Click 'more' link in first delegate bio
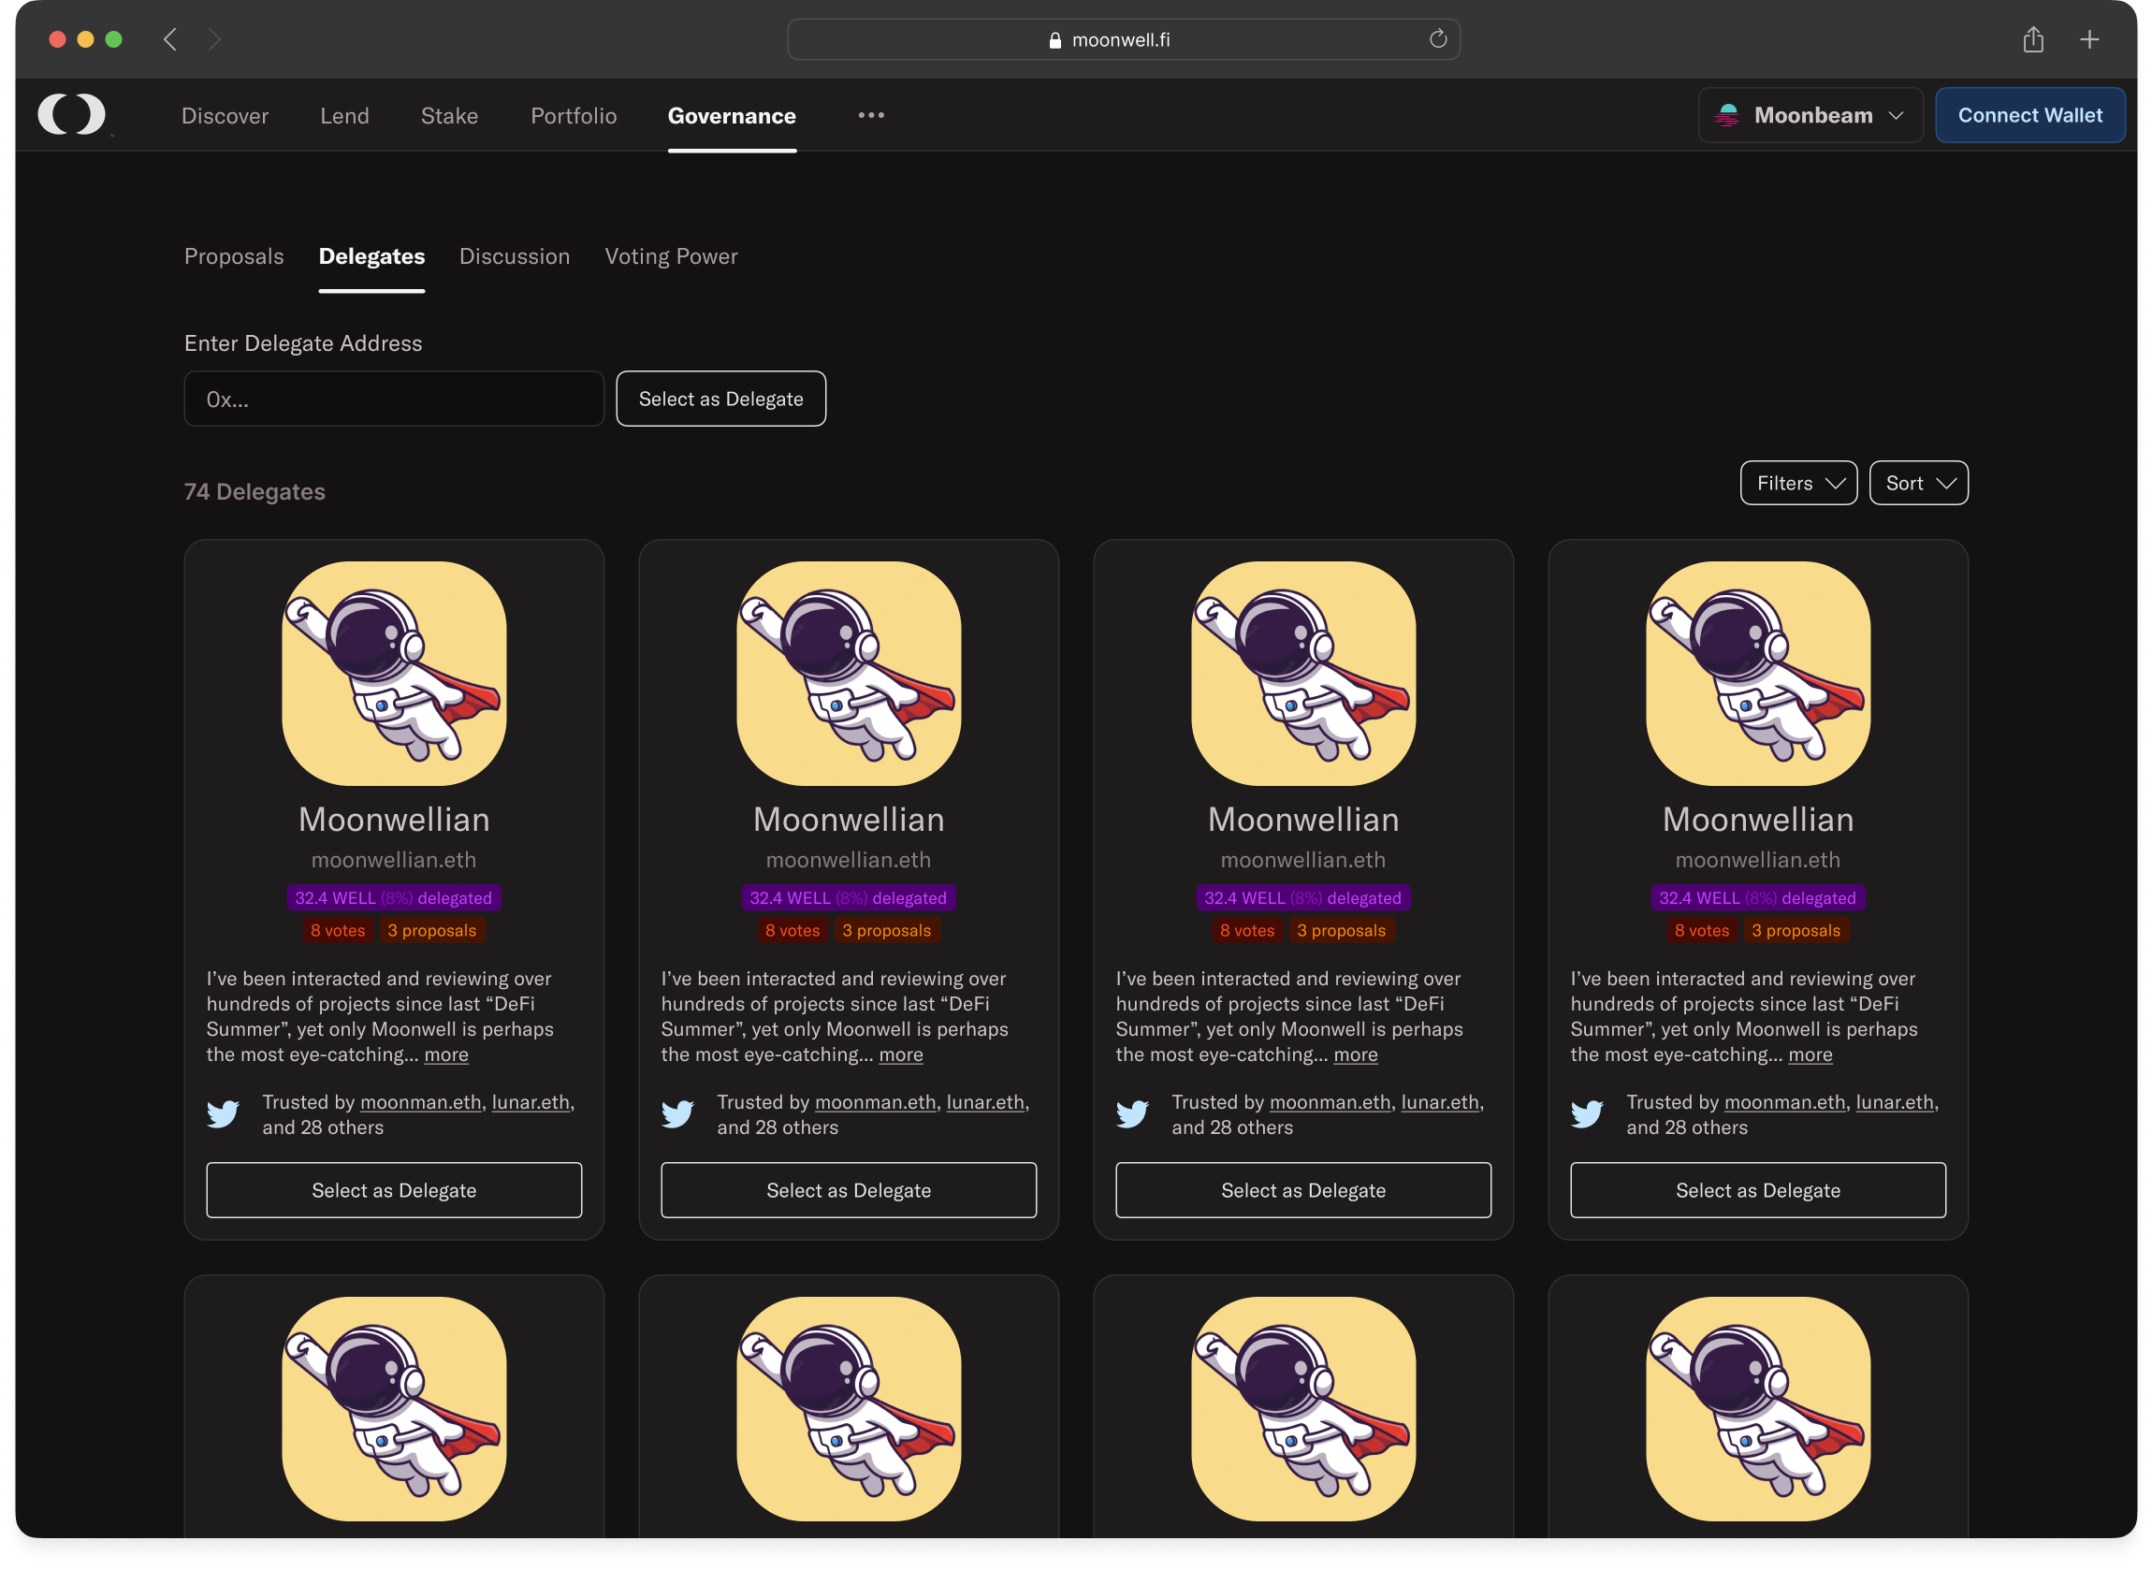Screen dimensions: 2152x1570 pyautogui.click(x=445, y=1054)
